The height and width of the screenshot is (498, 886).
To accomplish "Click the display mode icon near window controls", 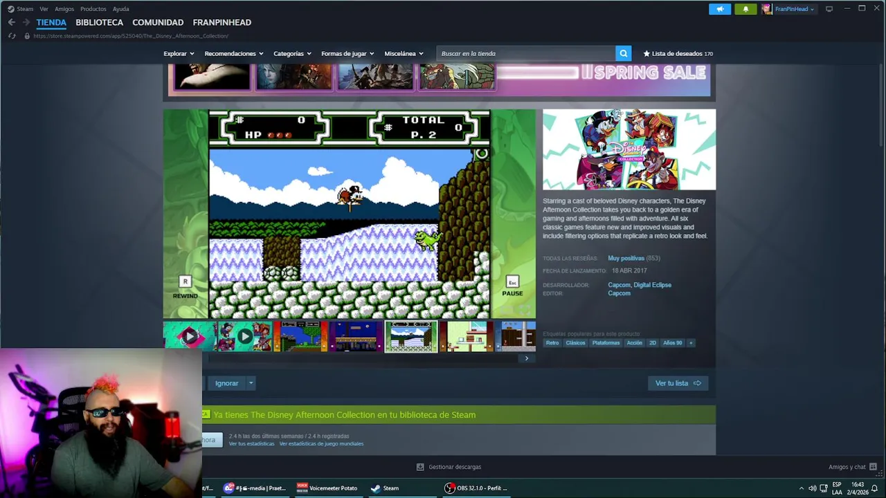I will [x=829, y=9].
